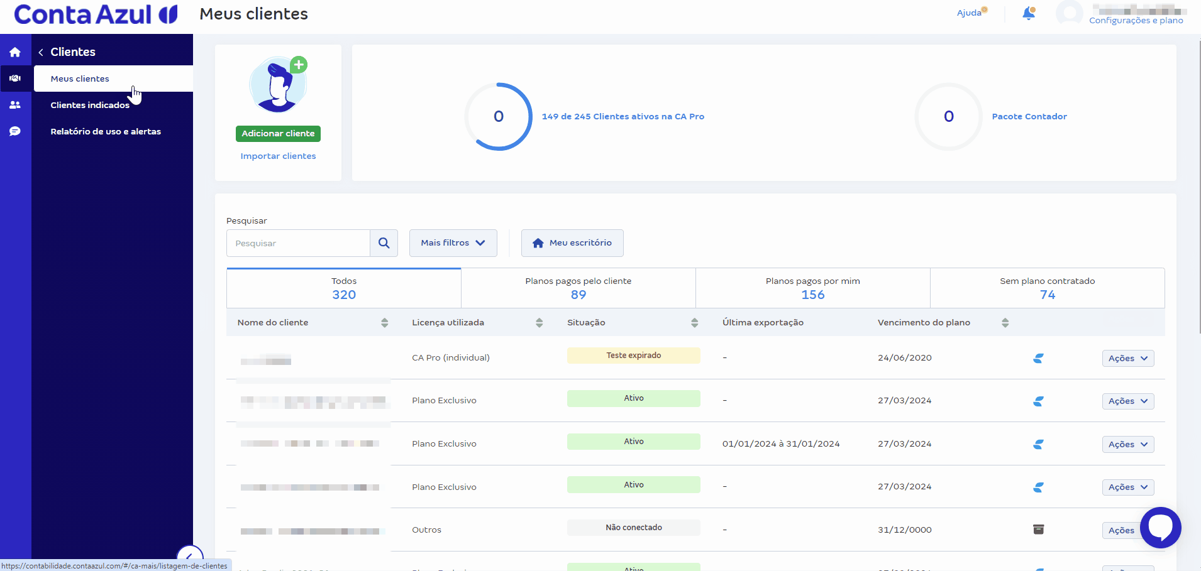The height and width of the screenshot is (571, 1201).
Task: Open Ações dropdown for Teste expirado row
Action: [1127, 358]
